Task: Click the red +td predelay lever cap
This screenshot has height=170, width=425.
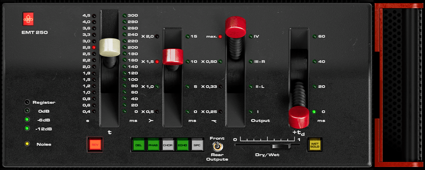Action: [299, 117]
